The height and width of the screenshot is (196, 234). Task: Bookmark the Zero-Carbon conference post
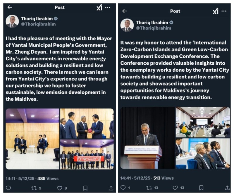point(201,188)
